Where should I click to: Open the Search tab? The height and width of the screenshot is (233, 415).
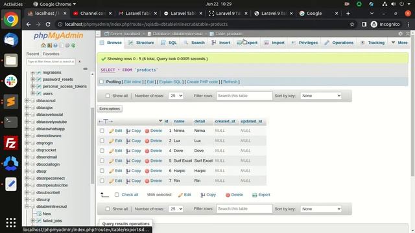pos(195,43)
